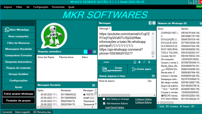Click attachments list horizontal scroll right arrow
202x114 pixels.
(x=155, y=95)
